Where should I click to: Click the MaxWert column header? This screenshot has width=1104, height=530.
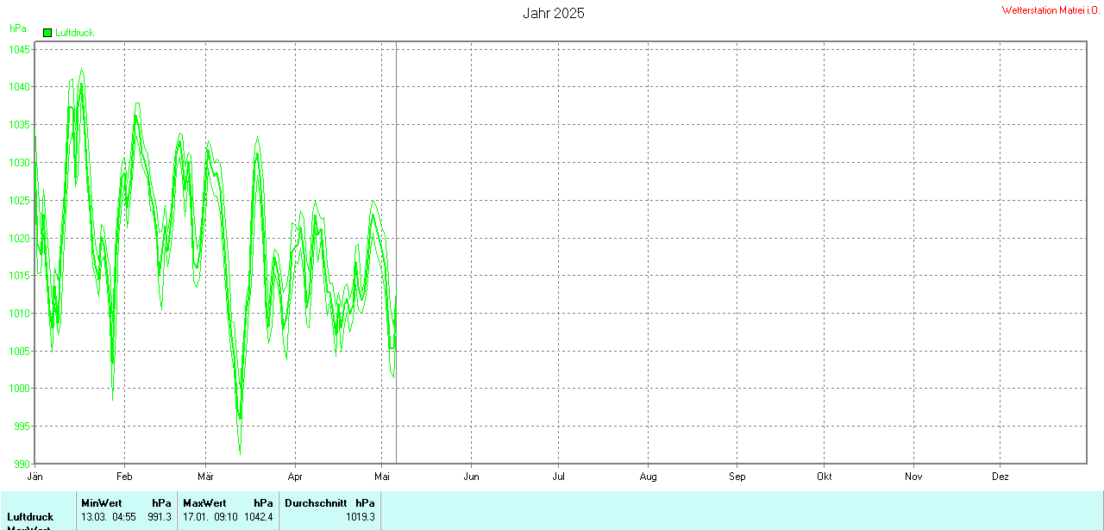[204, 503]
